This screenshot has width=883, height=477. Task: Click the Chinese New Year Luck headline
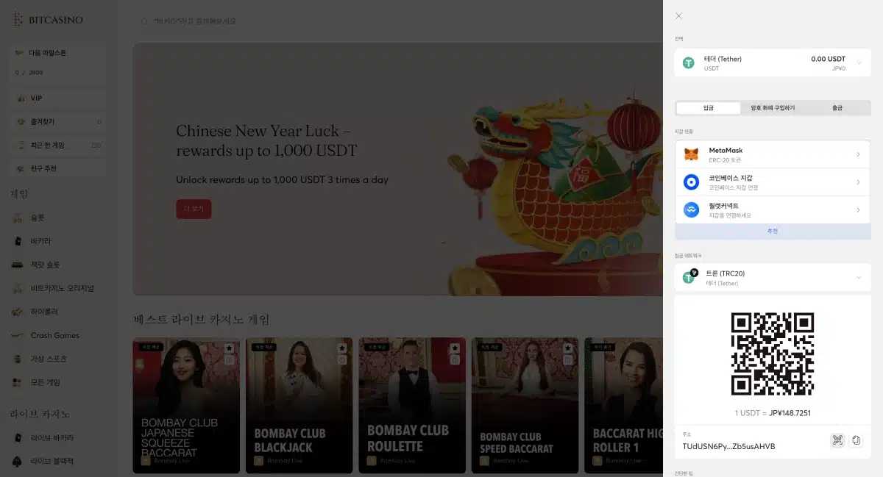266,140
